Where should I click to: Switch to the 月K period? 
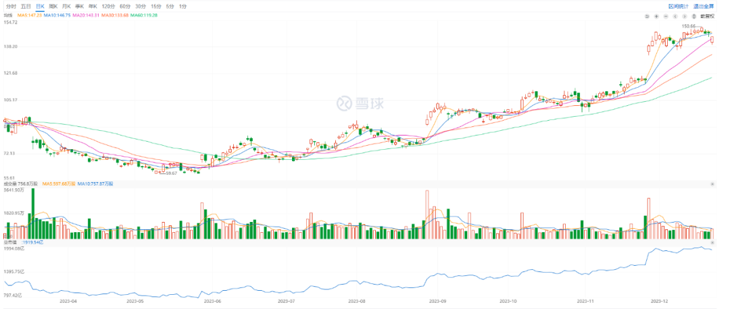(66, 6)
